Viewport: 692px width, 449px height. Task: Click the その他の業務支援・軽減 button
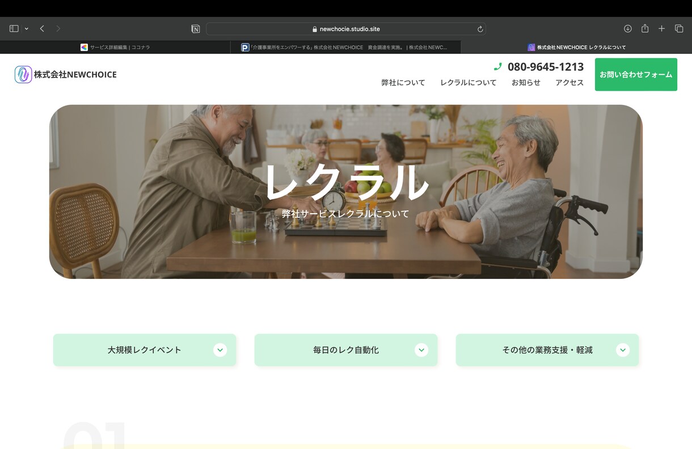pos(547,350)
